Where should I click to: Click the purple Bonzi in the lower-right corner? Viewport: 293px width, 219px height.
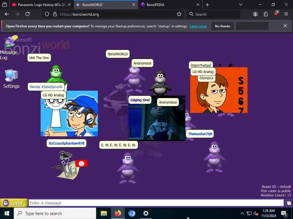(215, 157)
